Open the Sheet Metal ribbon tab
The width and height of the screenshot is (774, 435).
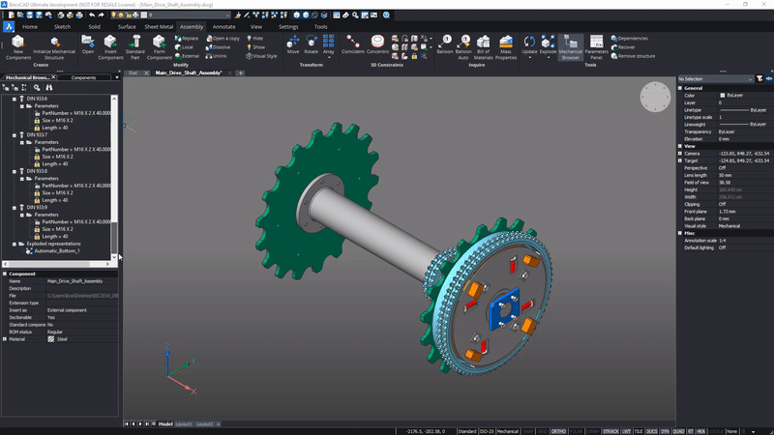point(159,27)
